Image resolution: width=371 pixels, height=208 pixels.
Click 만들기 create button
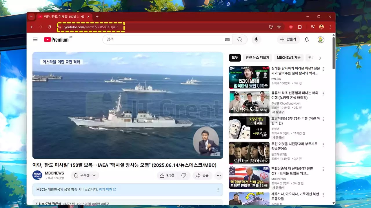pyautogui.click(x=288, y=40)
